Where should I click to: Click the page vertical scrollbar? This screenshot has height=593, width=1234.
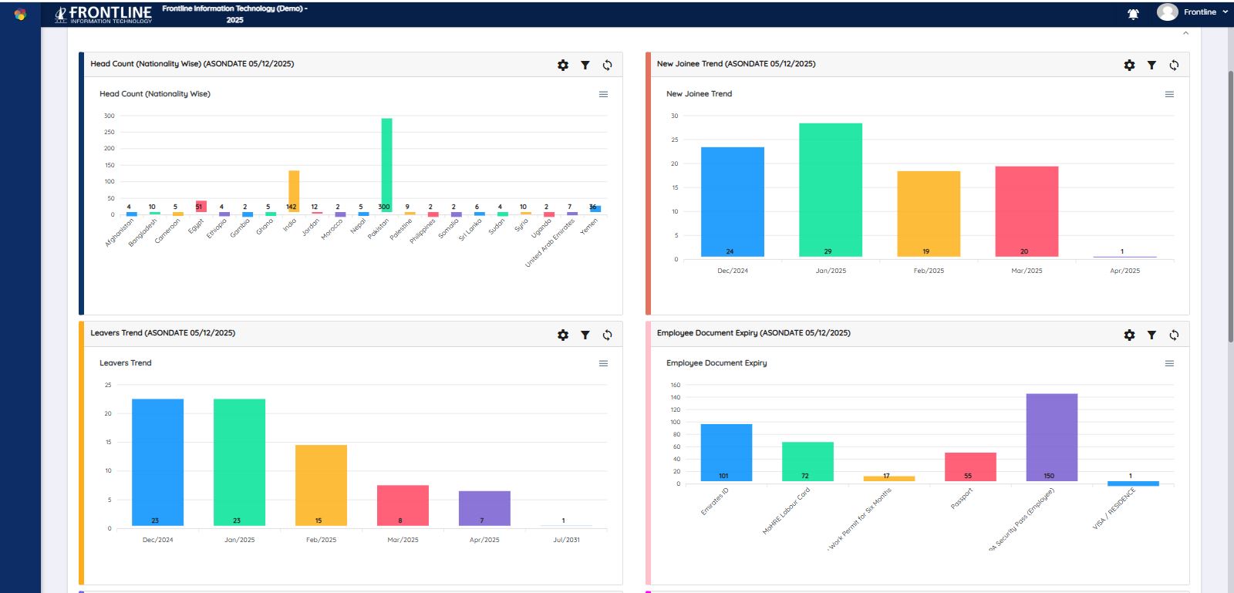(x=1230, y=208)
